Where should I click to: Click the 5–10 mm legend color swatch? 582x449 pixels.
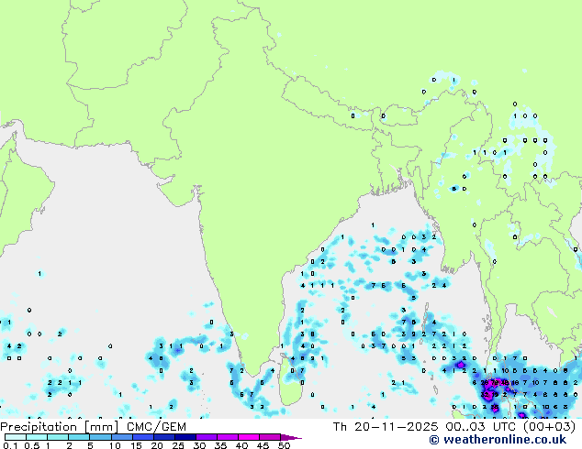[x=100, y=437]
